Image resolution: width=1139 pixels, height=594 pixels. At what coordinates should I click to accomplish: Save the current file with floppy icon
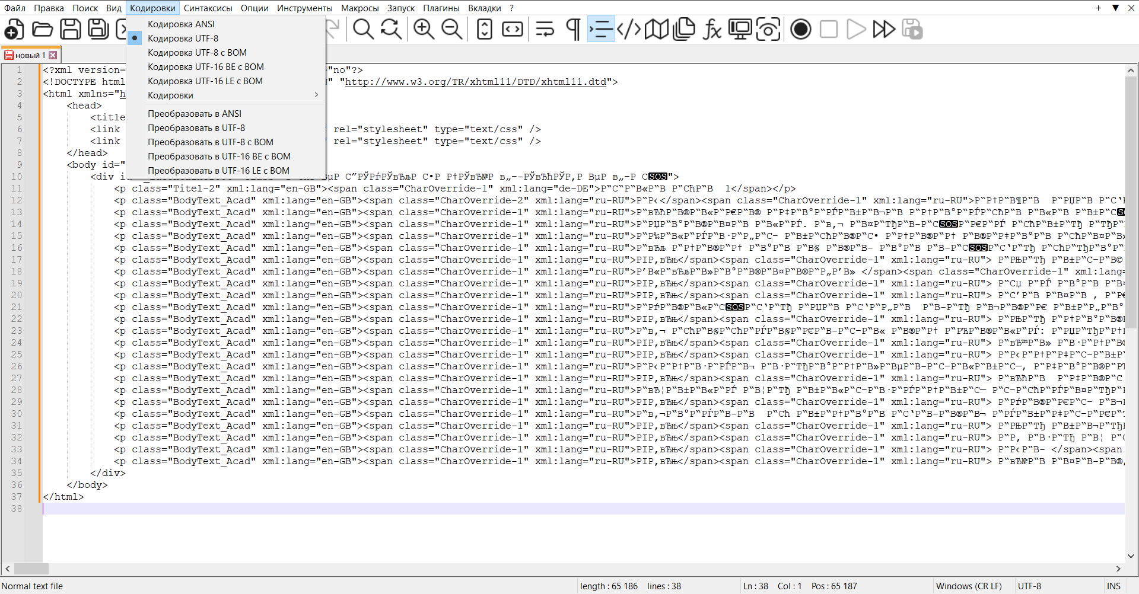click(71, 29)
